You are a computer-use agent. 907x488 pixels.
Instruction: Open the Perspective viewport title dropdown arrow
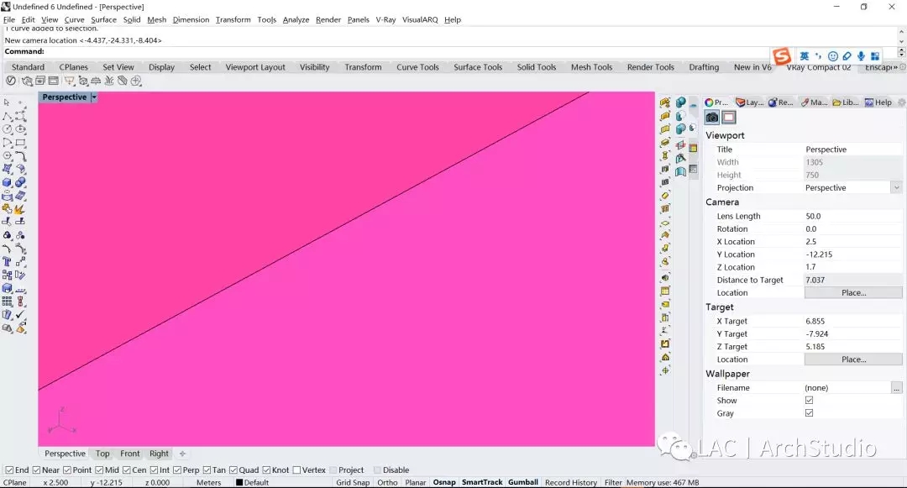pos(94,97)
